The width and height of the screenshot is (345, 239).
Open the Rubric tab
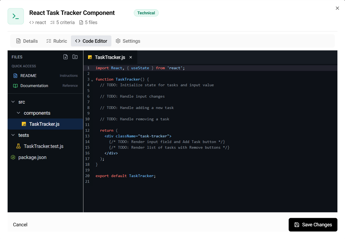tap(57, 41)
